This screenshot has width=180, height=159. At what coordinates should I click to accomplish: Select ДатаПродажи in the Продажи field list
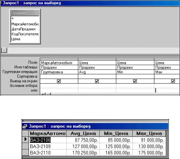[x=23, y=29]
